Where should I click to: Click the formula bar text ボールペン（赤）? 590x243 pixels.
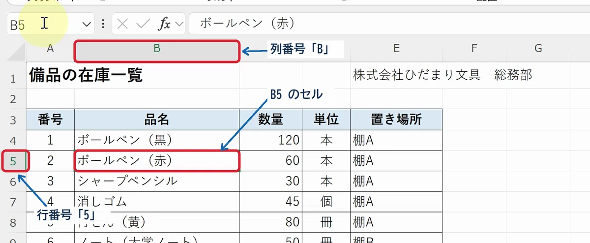[x=247, y=23]
